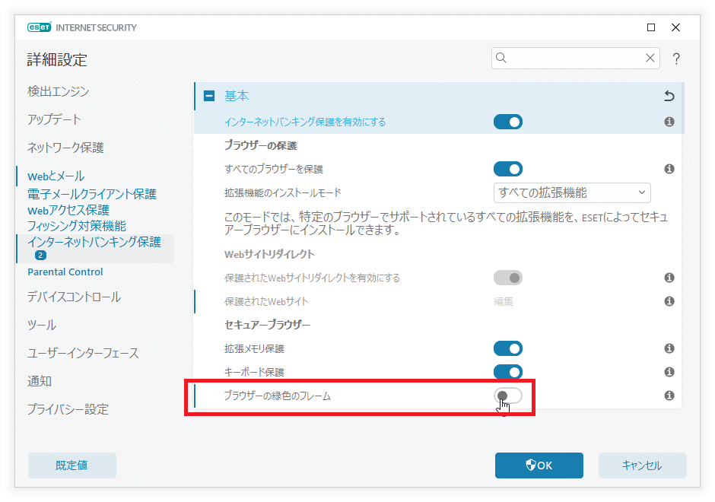Click the 既定値 button
This screenshot has width=715, height=502.
point(72,465)
